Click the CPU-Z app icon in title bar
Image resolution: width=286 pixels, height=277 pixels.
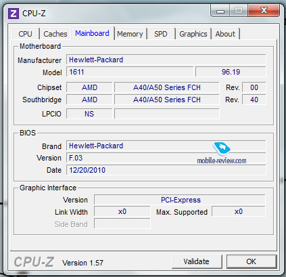pos(14,14)
